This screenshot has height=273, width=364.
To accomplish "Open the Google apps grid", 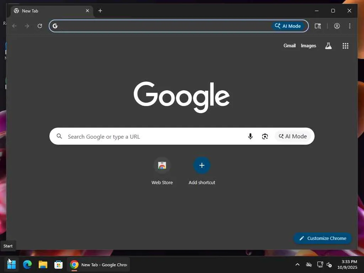I will (x=346, y=46).
